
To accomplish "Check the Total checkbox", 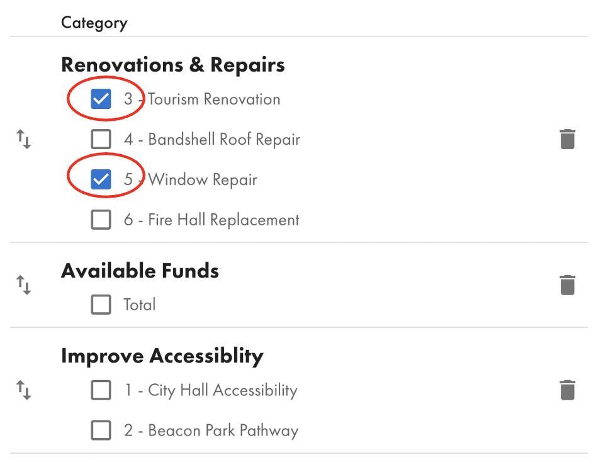I will pyautogui.click(x=101, y=305).
